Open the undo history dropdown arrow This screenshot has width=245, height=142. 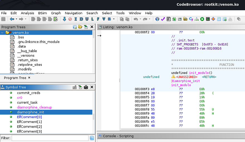coord(140,19)
